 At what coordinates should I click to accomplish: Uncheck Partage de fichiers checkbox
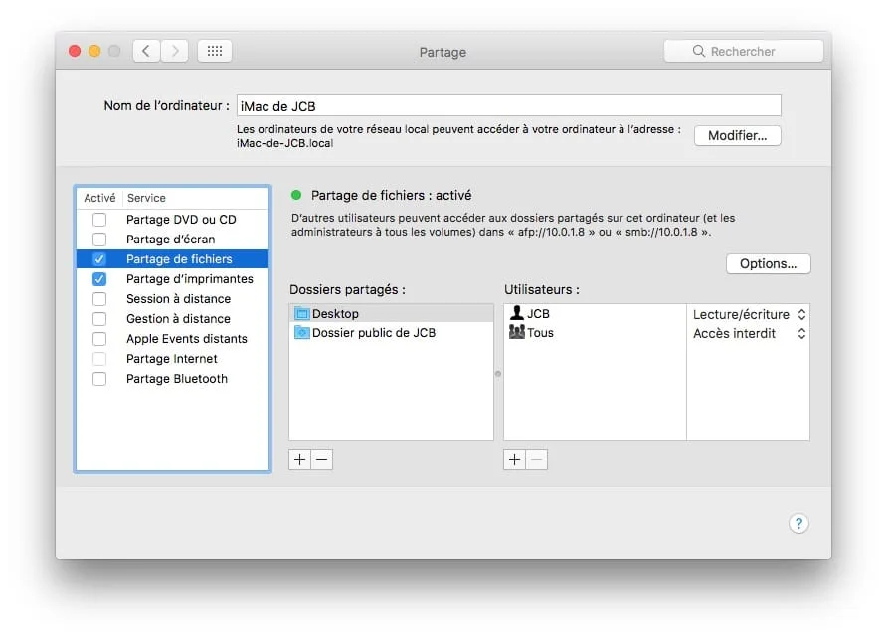coord(99,259)
